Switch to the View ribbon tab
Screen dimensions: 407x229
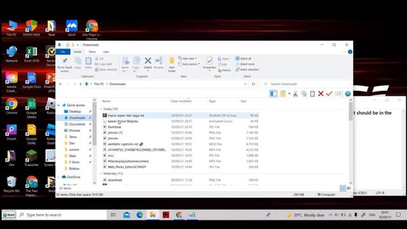coord(106,52)
